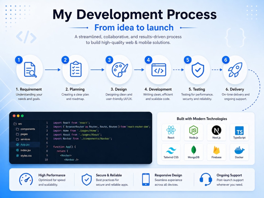The image size is (264, 198).
Task: Click the red close dot of code editor
Action: 14,116
